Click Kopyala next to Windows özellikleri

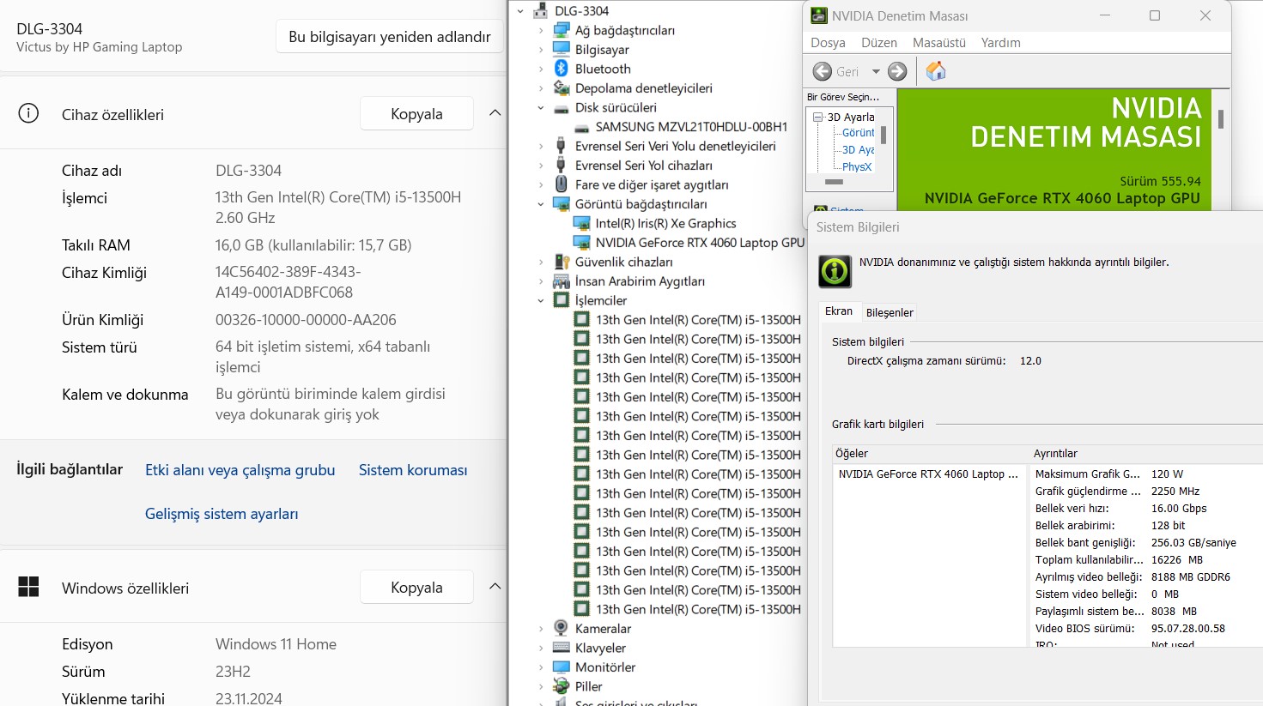416,587
